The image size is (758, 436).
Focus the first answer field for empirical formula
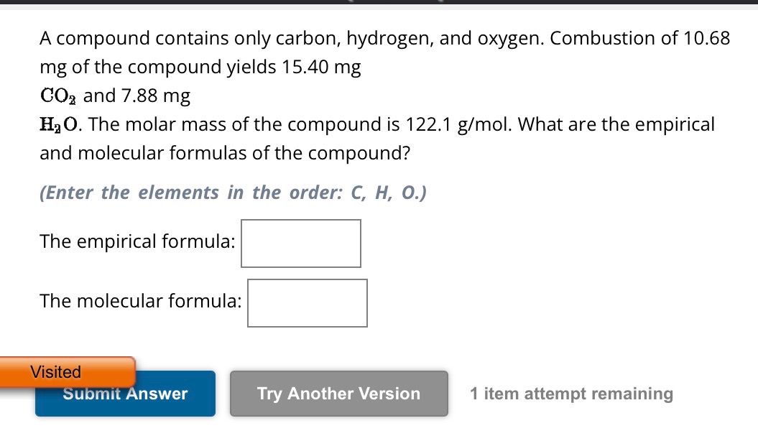300,243
